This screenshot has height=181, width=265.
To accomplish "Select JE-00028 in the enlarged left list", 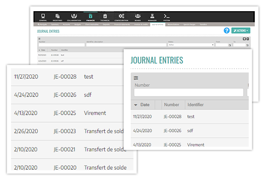I will click(x=65, y=77).
